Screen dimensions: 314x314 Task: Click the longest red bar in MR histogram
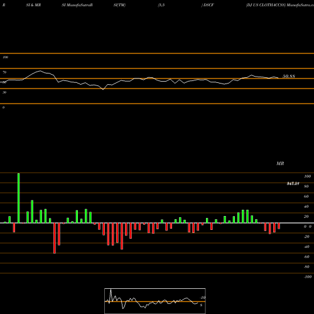coord(55,238)
